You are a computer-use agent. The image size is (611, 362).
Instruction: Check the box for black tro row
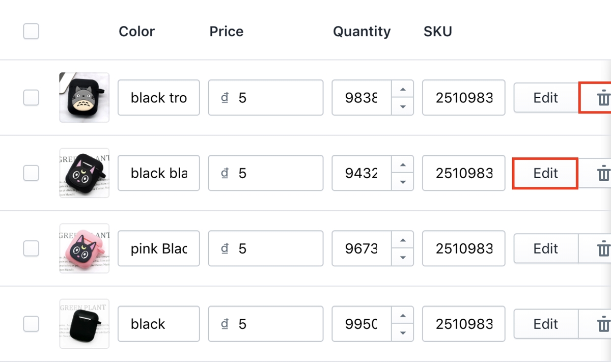click(31, 97)
